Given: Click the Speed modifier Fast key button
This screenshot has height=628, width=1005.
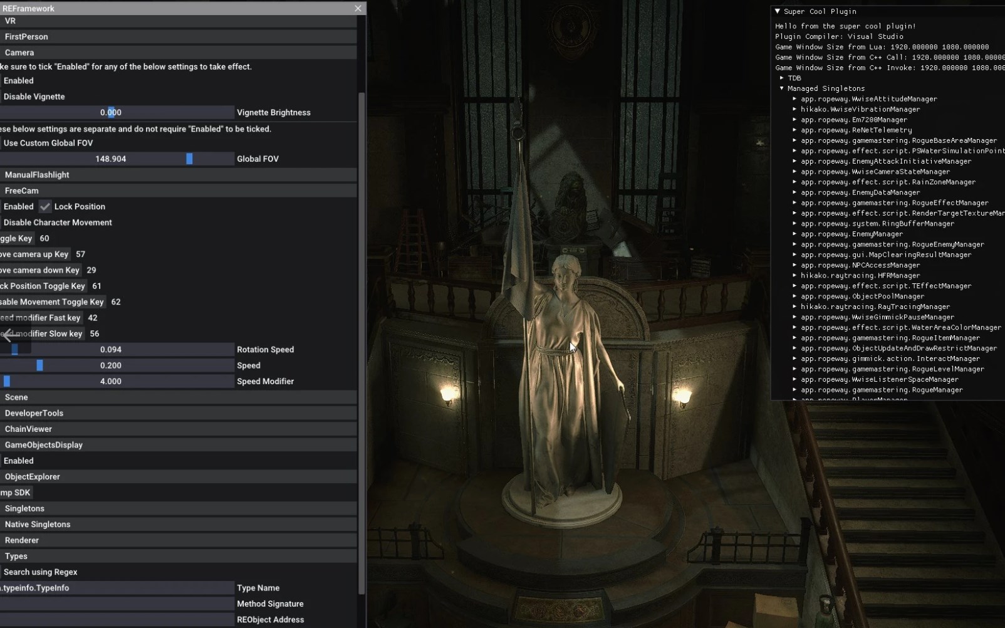Looking at the screenshot, I should [x=41, y=318].
